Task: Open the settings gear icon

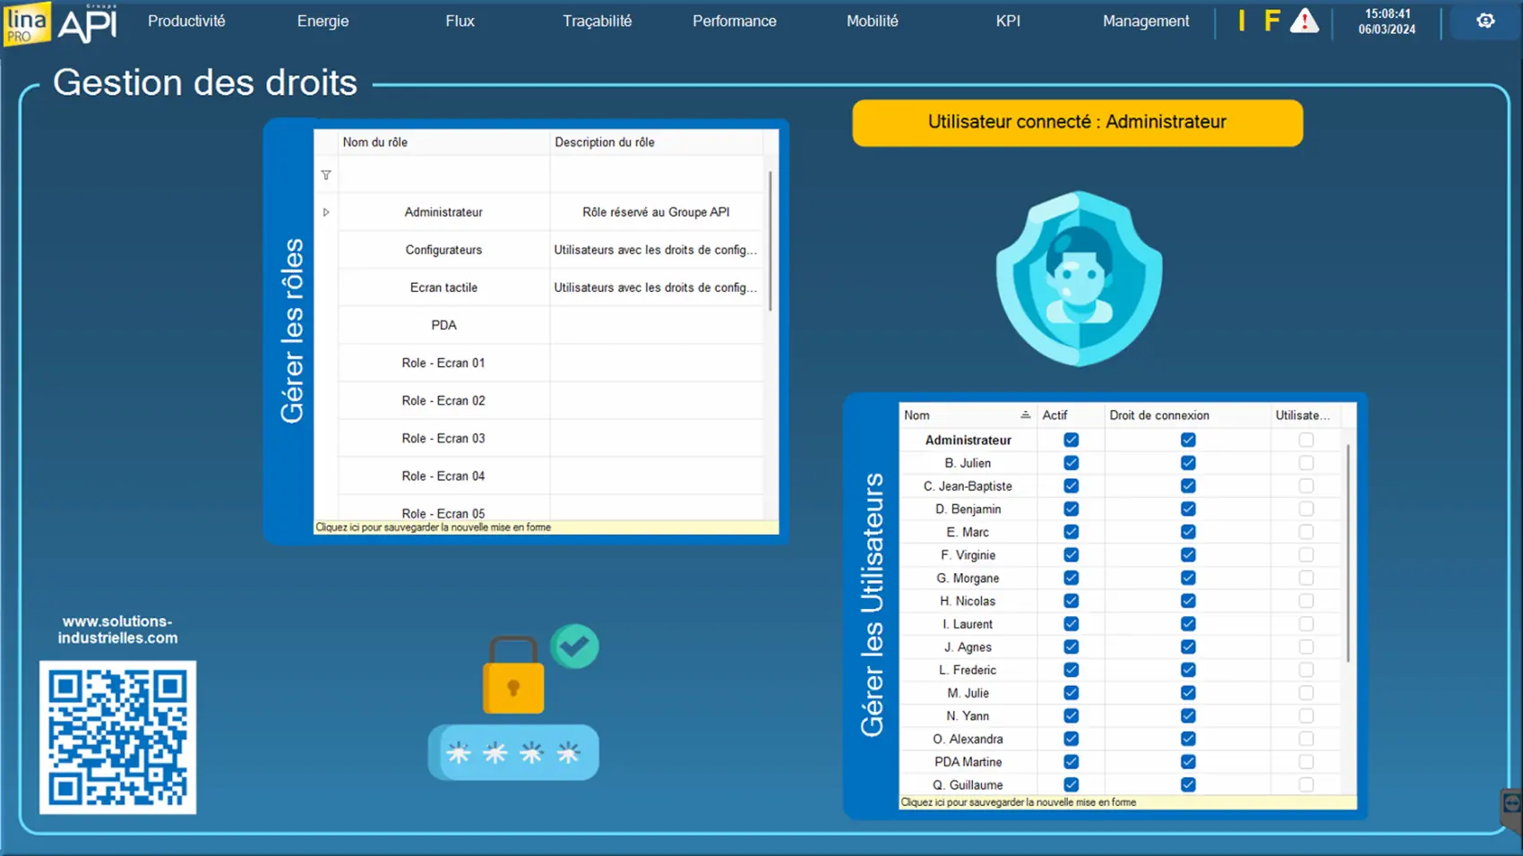Action: point(1485,21)
